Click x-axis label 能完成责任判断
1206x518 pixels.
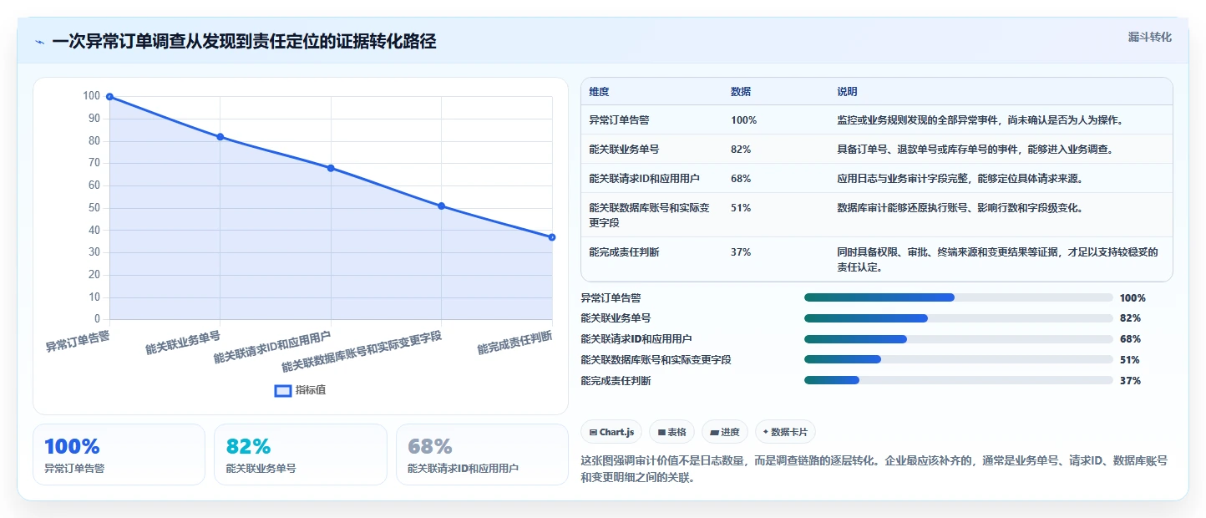click(514, 343)
